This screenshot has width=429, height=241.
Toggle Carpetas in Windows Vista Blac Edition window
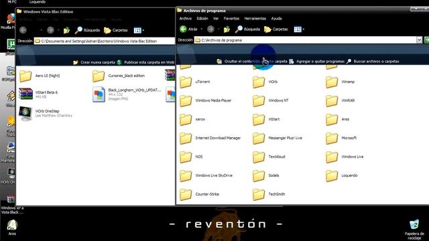click(116, 30)
